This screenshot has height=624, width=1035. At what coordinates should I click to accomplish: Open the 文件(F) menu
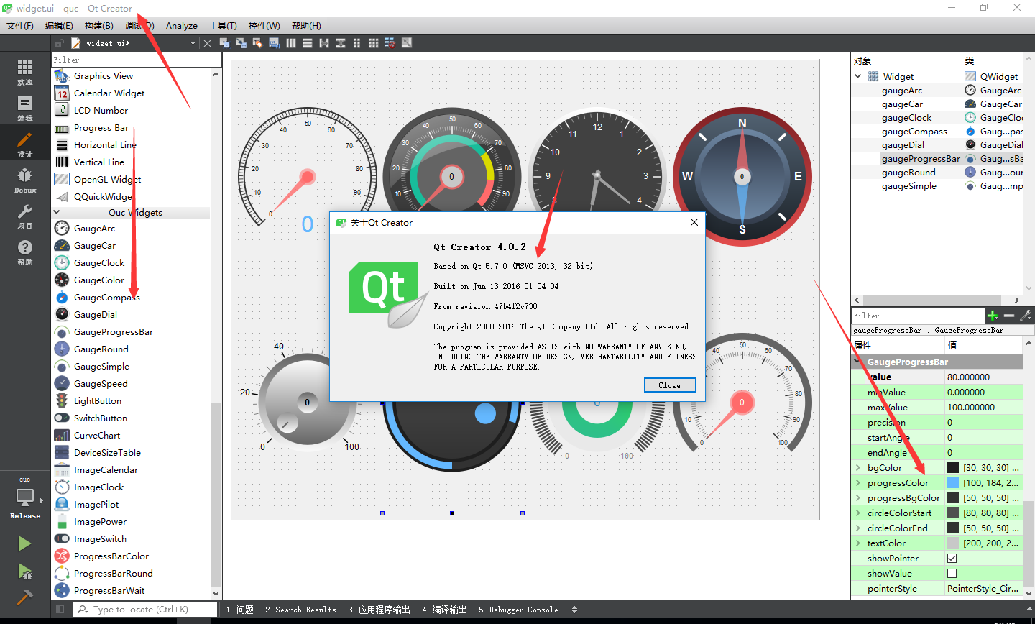point(20,25)
